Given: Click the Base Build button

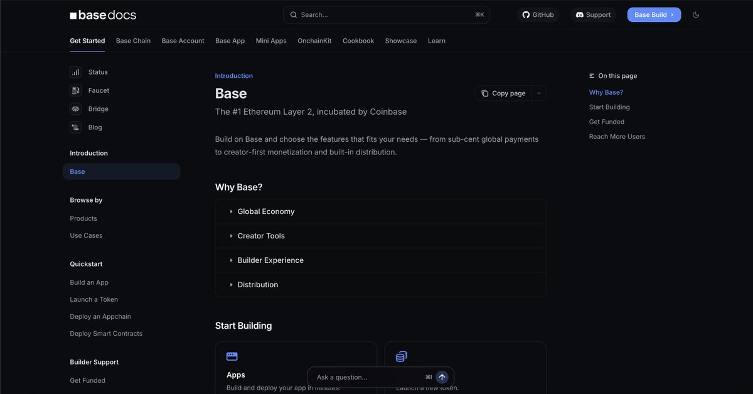Looking at the screenshot, I should click(x=654, y=14).
